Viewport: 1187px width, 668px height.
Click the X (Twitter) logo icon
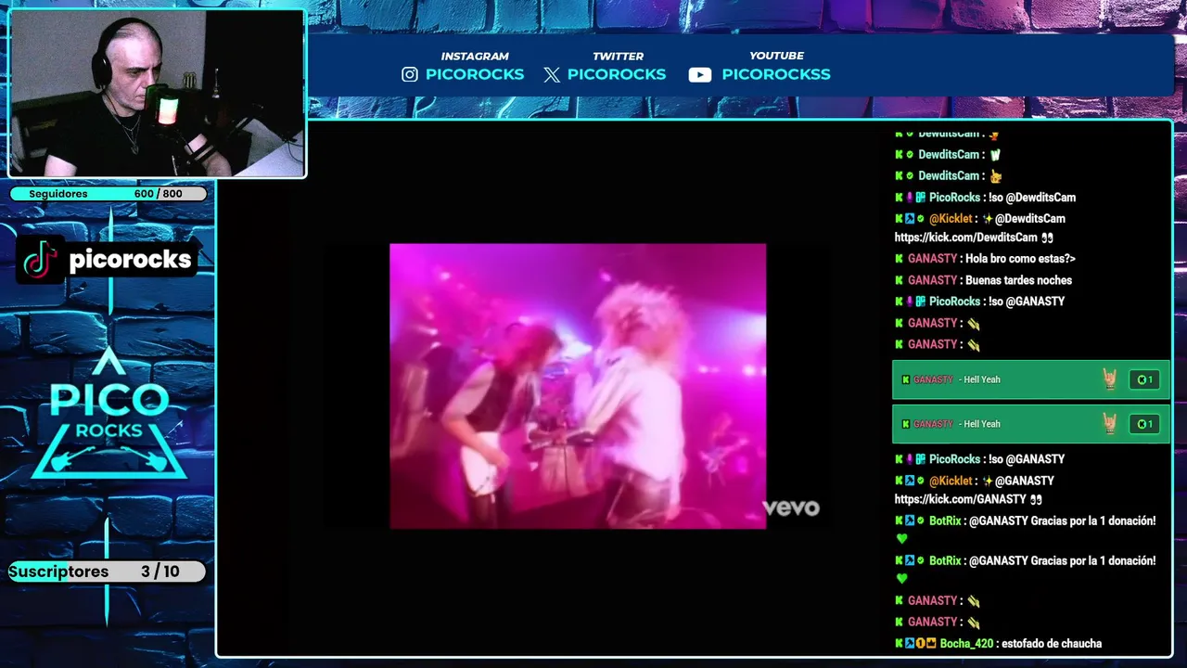tap(552, 74)
